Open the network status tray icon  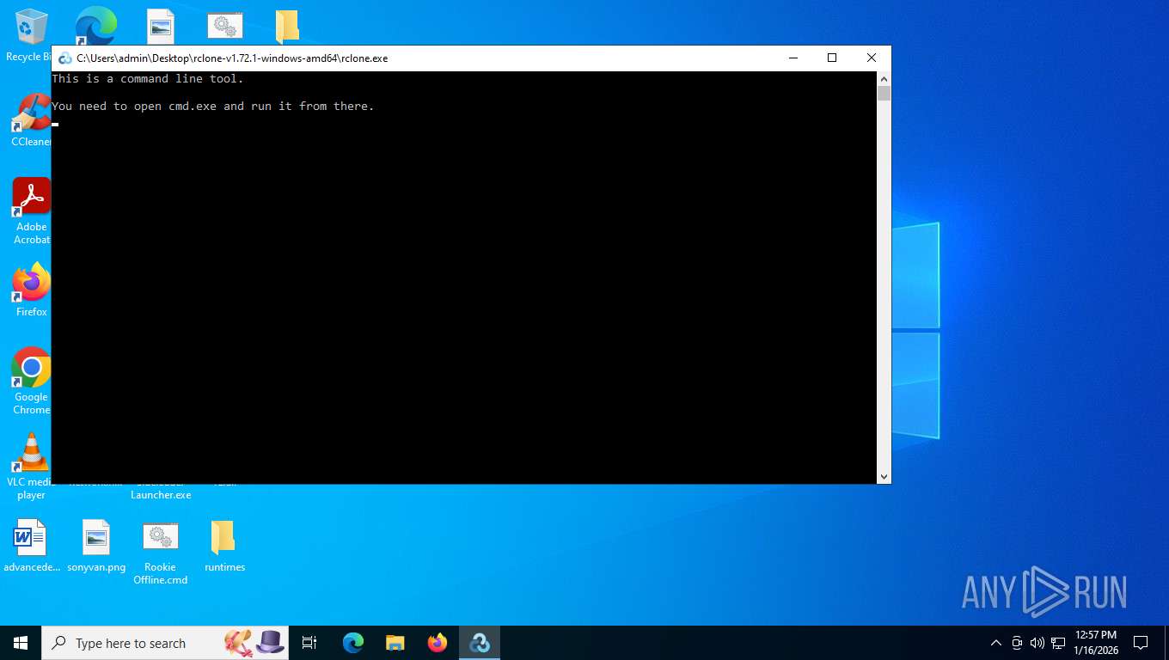(x=1057, y=643)
